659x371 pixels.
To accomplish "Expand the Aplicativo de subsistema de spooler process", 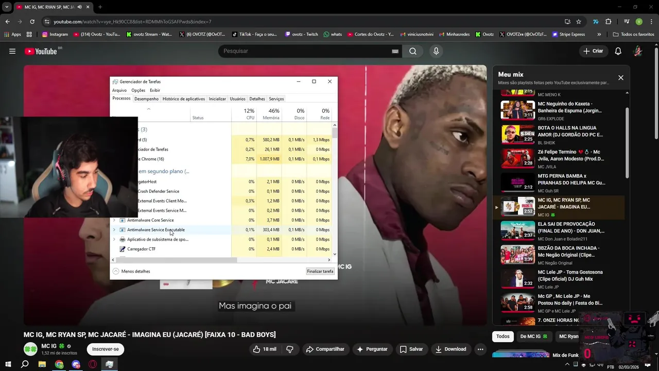I will 114,240.
